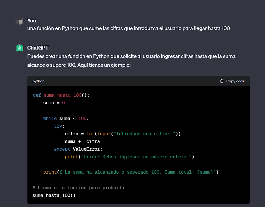Click the user prompt about sumar cifras hasta 100
The height and width of the screenshot is (207, 265).
point(128,28)
